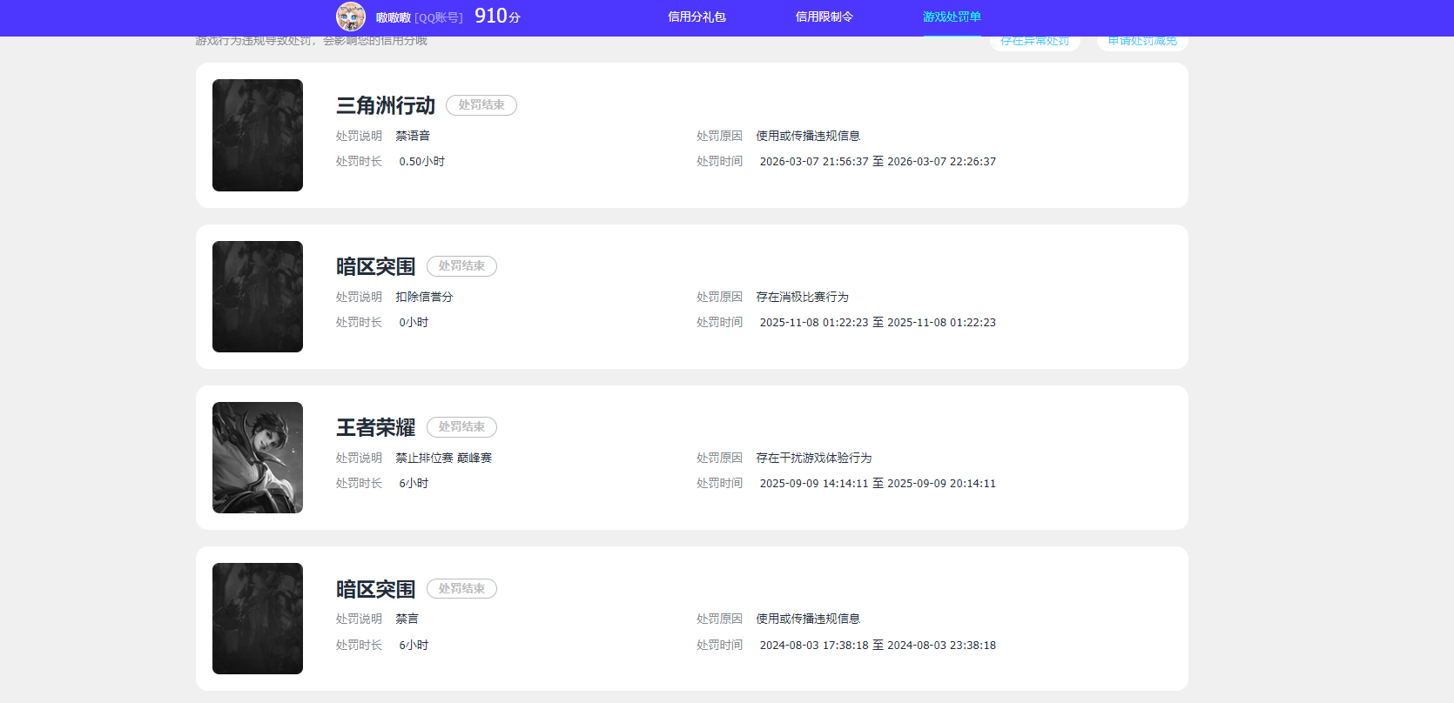The image size is (1454, 703).
Task: Click the 三角洲行动 title
Action: pos(386,105)
